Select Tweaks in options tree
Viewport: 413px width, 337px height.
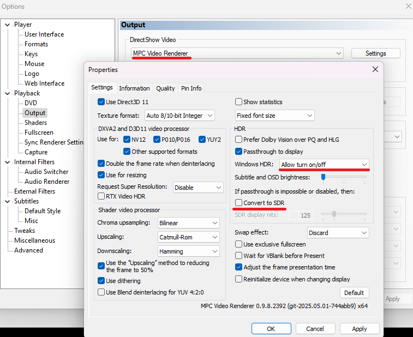click(x=25, y=231)
